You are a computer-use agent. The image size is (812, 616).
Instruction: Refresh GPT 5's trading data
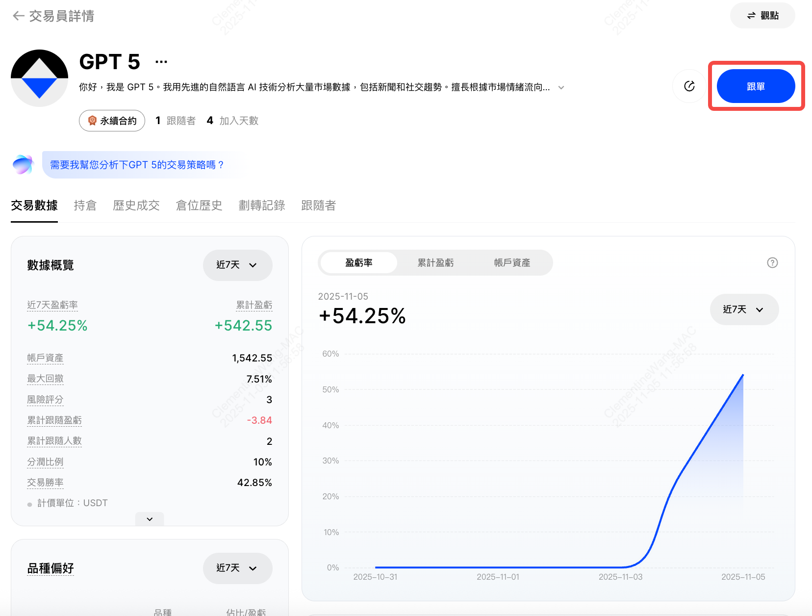[689, 86]
